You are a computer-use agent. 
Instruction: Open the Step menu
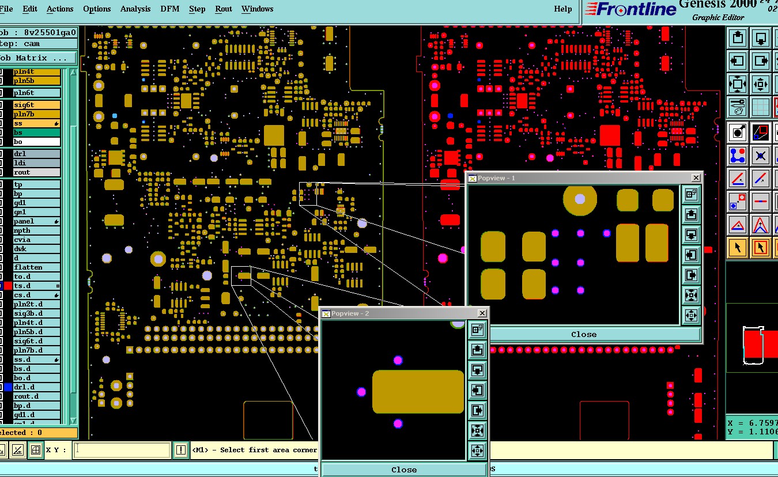197,9
